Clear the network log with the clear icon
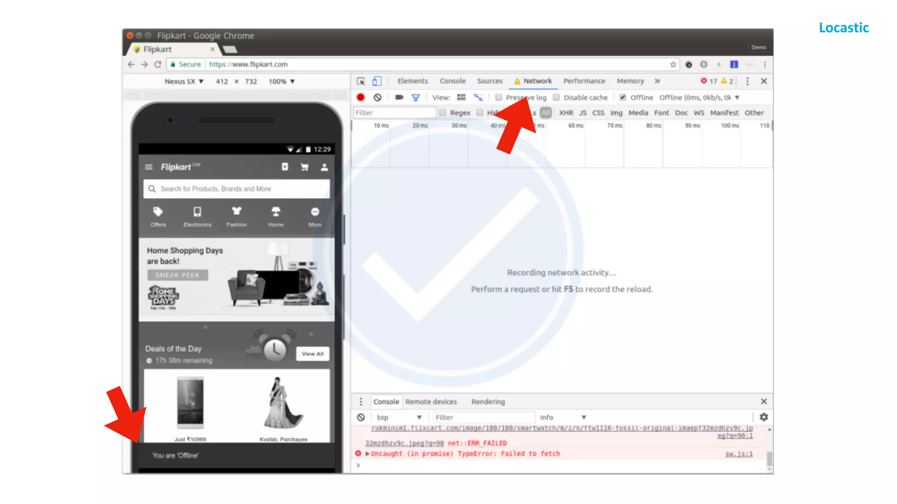Image resolution: width=897 pixels, height=504 pixels. click(x=378, y=98)
